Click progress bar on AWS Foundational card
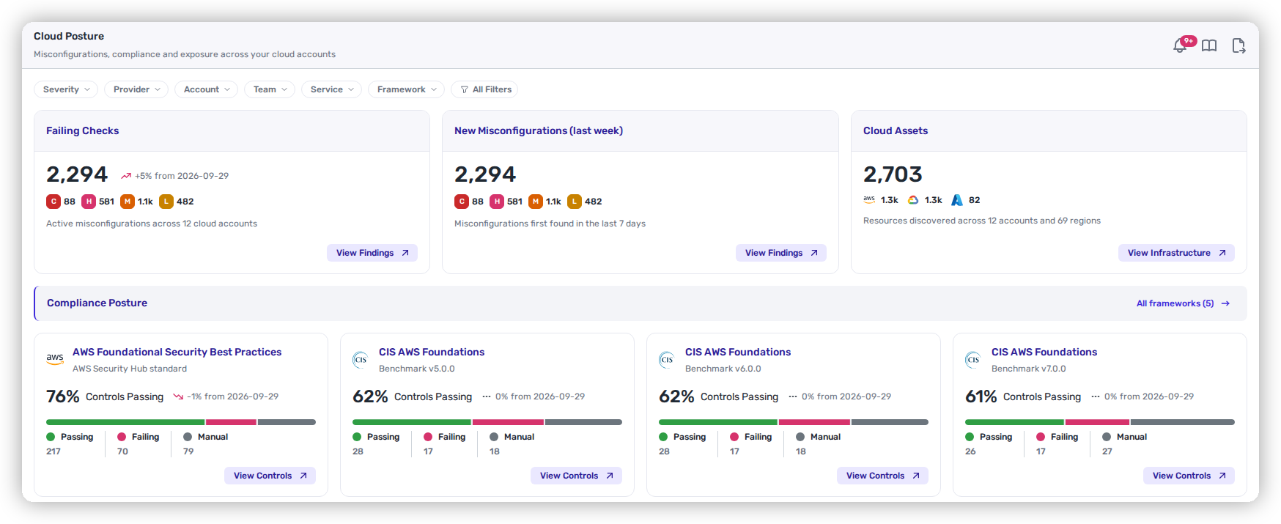Viewport: 1281px width, 524px height. [x=181, y=422]
